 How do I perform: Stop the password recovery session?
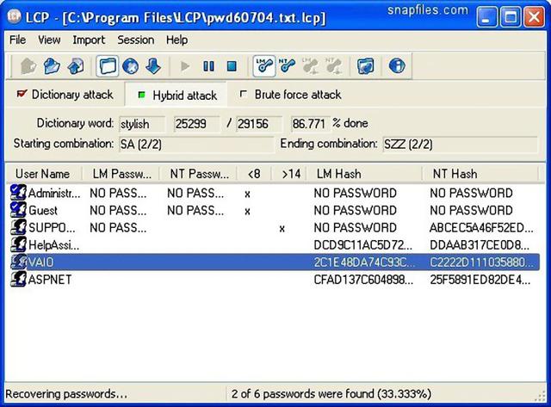coord(232,66)
